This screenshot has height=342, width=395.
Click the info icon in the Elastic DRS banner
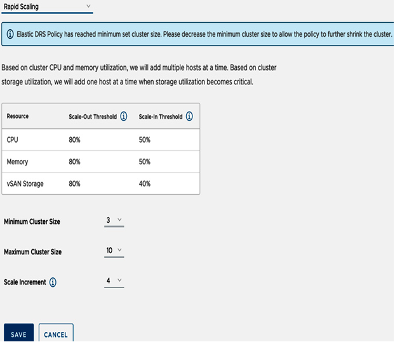(10, 34)
